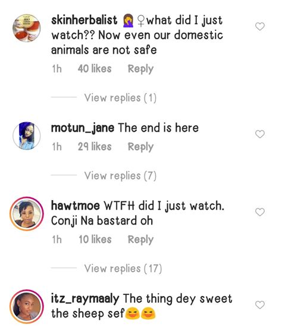Image resolution: width=282 pixels, height=327 pixels.
Task: Reply to skinherbalist's comment
Action: (x=140, y=69)
